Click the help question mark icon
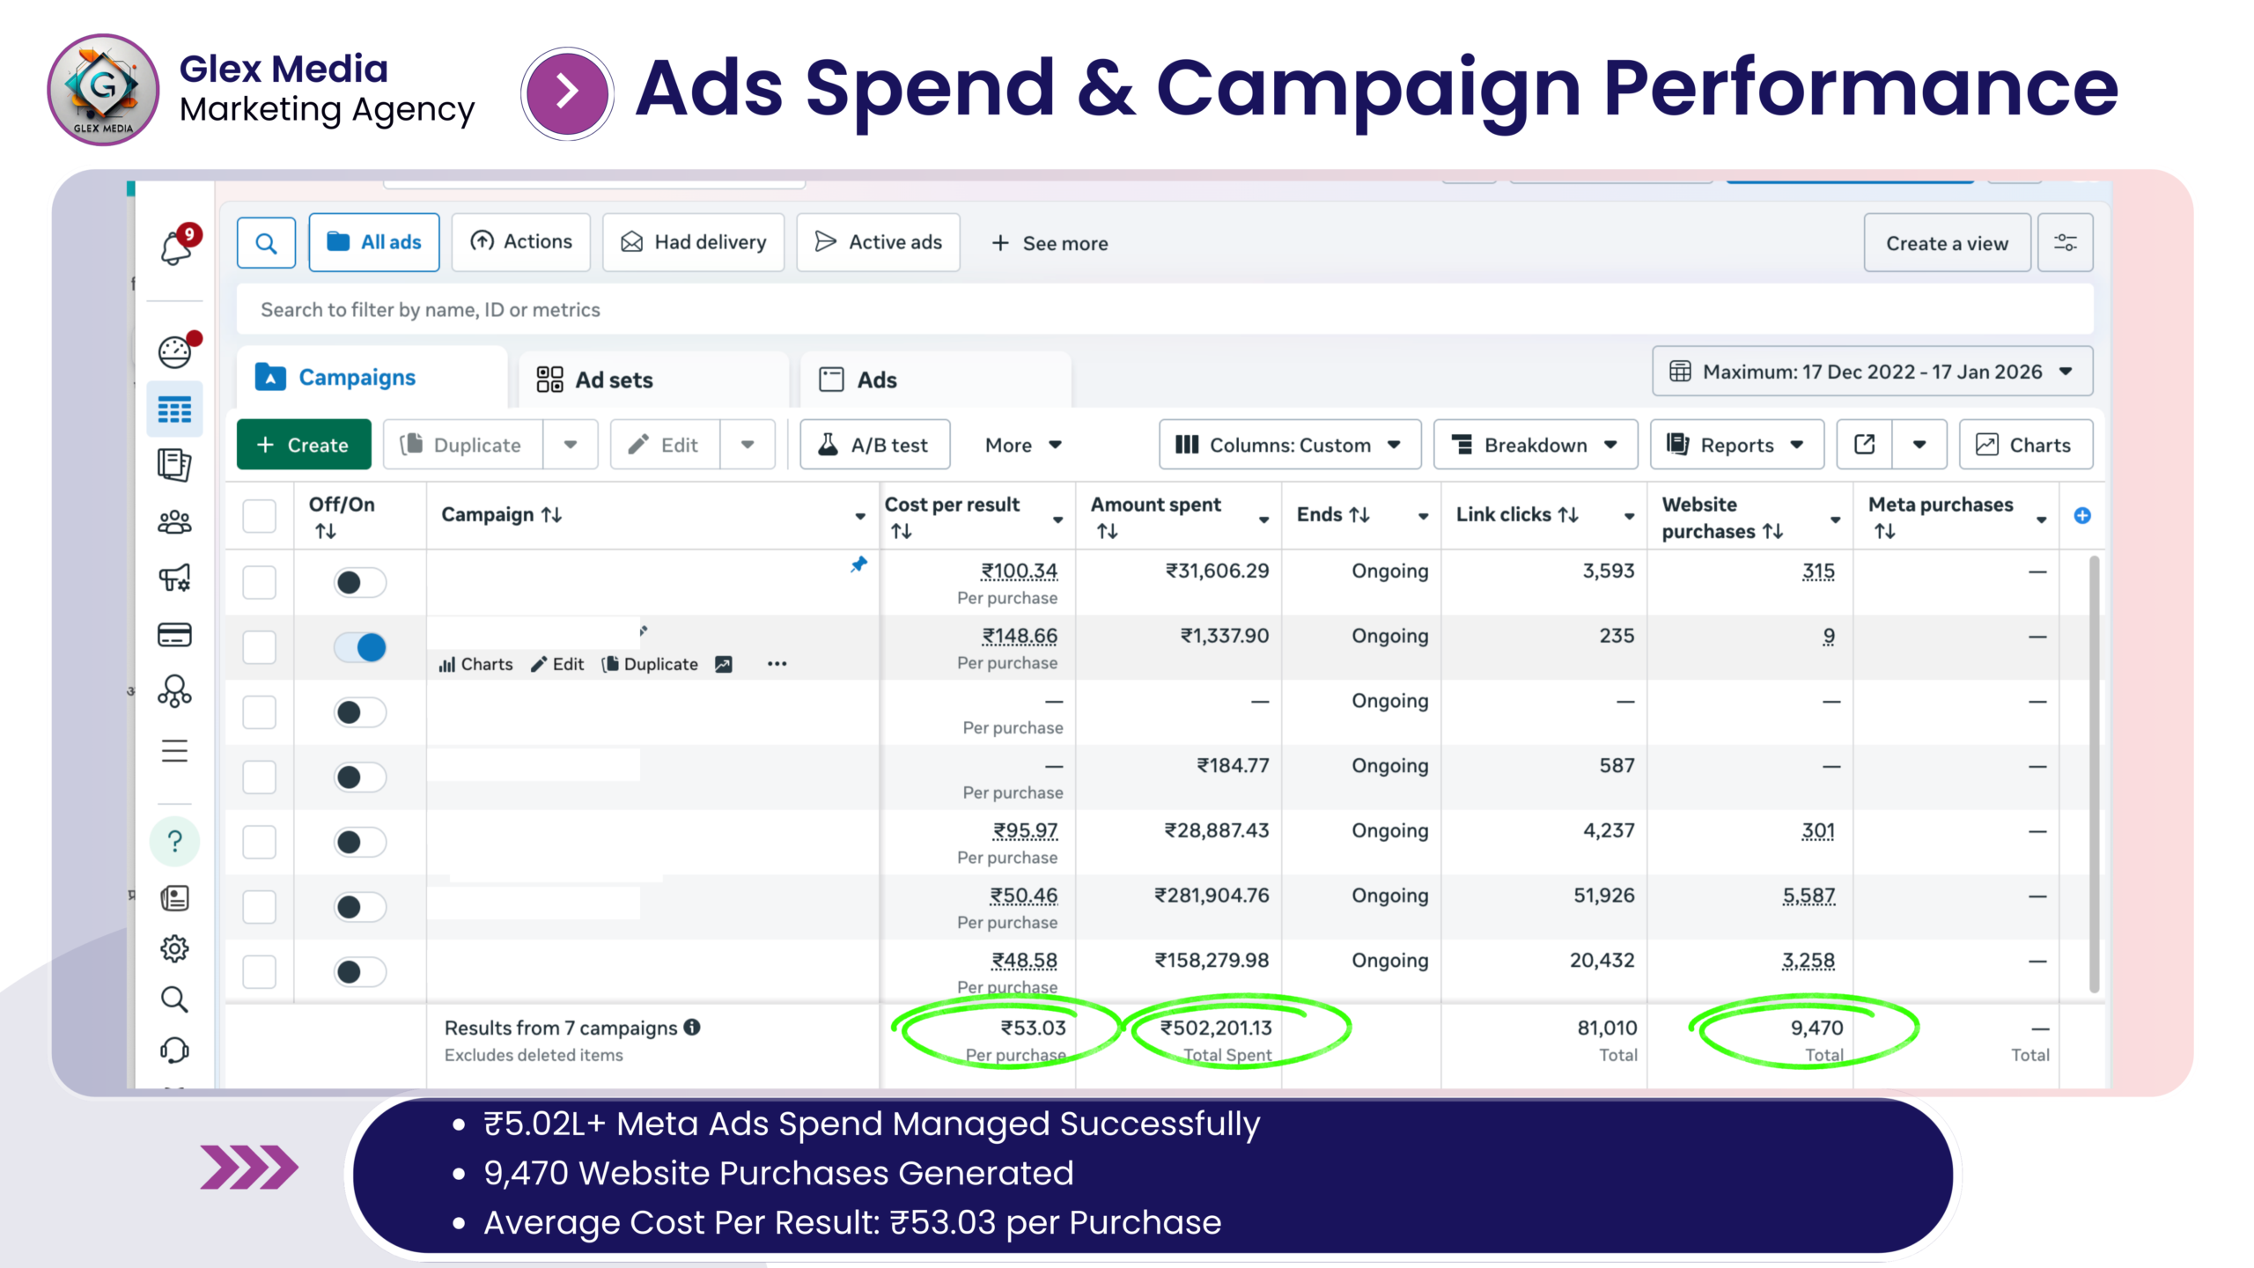Image resolution: width=2254 pixels, height=1268 pixels. coord(174,842)
